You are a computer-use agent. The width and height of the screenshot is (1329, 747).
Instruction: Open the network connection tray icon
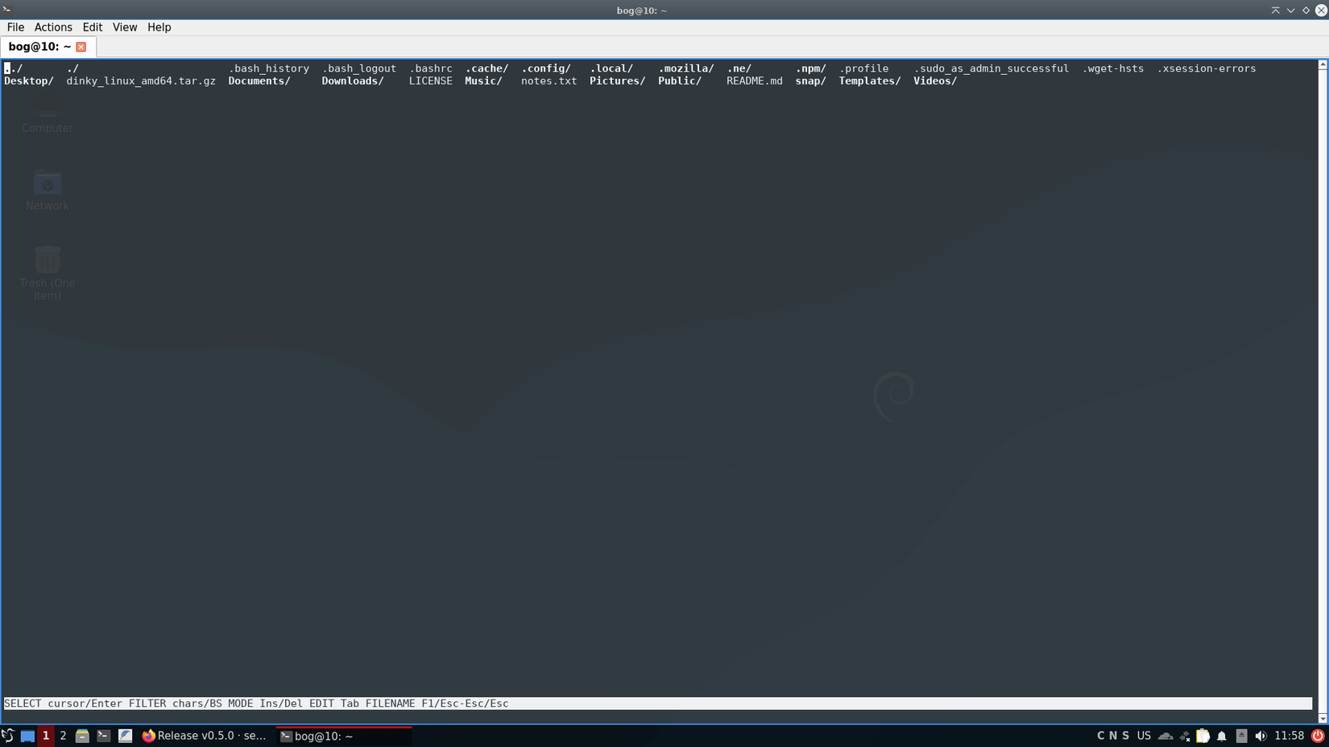tap(1185, 736)
